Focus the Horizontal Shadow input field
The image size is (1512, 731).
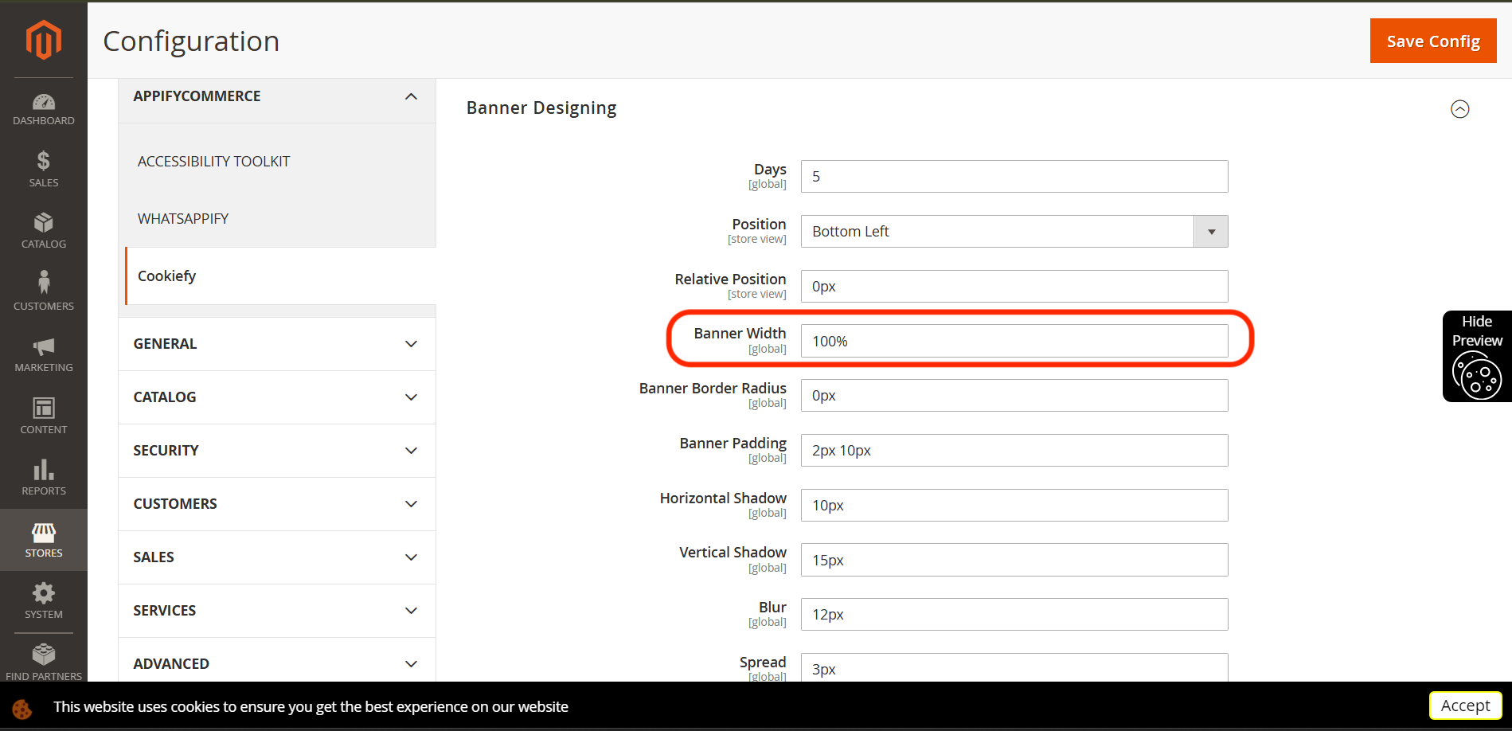[1014, 506]
